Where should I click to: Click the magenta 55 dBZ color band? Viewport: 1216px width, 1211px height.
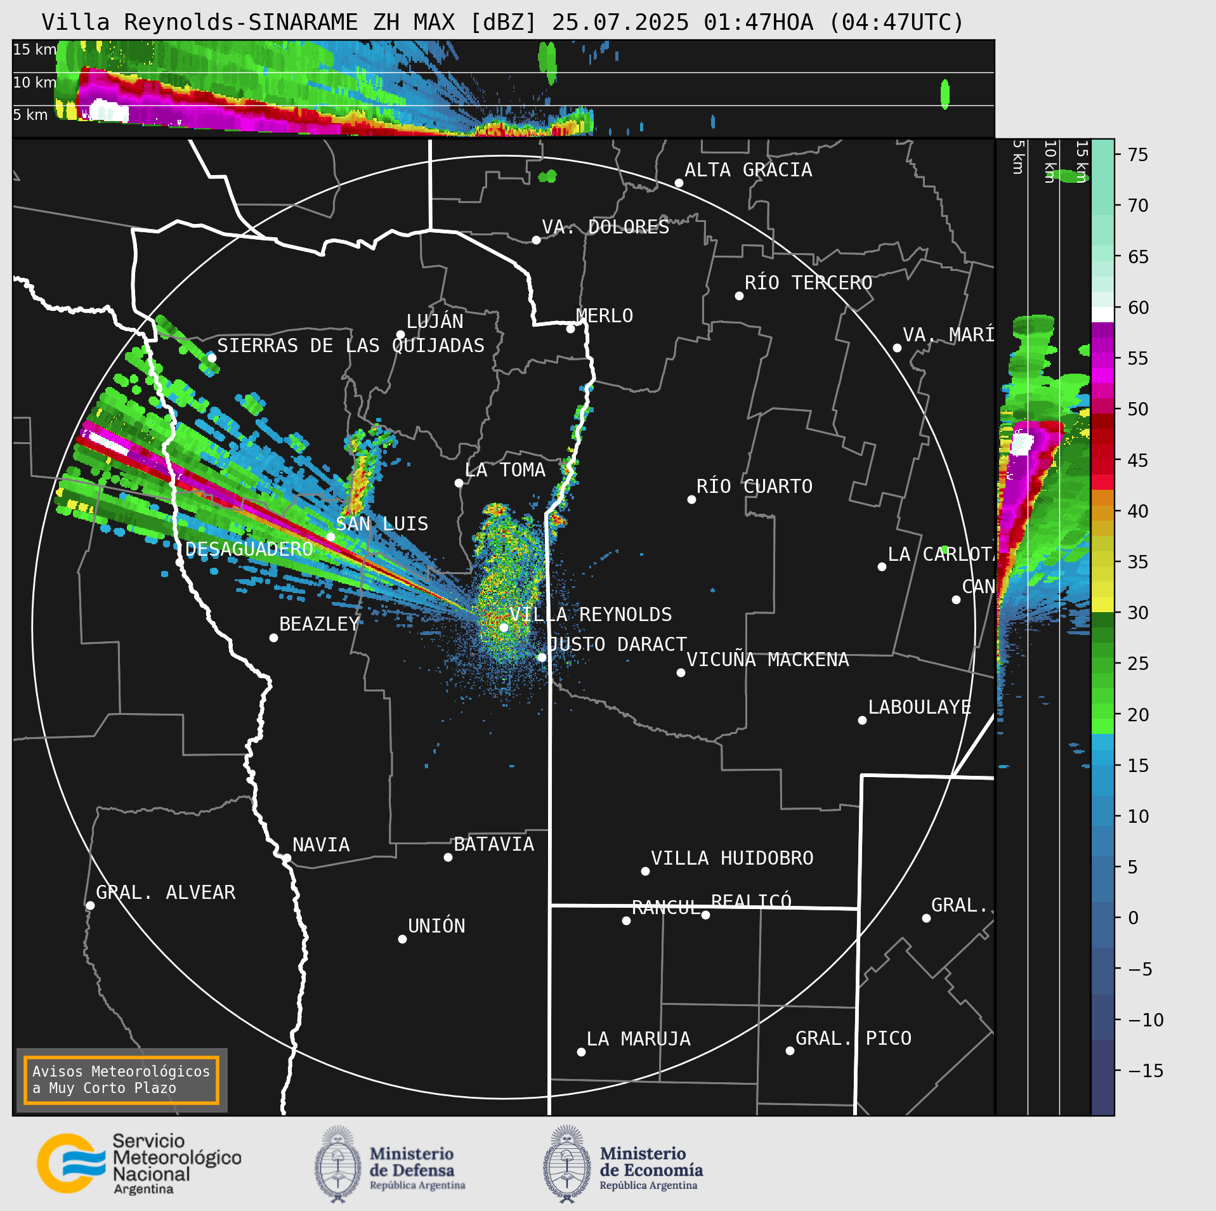(1102, 360)
